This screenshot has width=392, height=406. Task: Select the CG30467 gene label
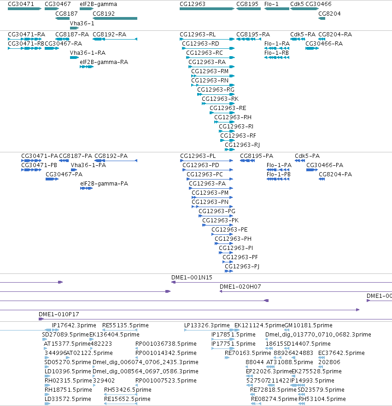point(58,4)
